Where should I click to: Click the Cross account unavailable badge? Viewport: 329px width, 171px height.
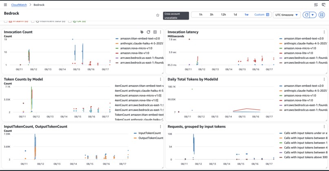coord(176,16)
